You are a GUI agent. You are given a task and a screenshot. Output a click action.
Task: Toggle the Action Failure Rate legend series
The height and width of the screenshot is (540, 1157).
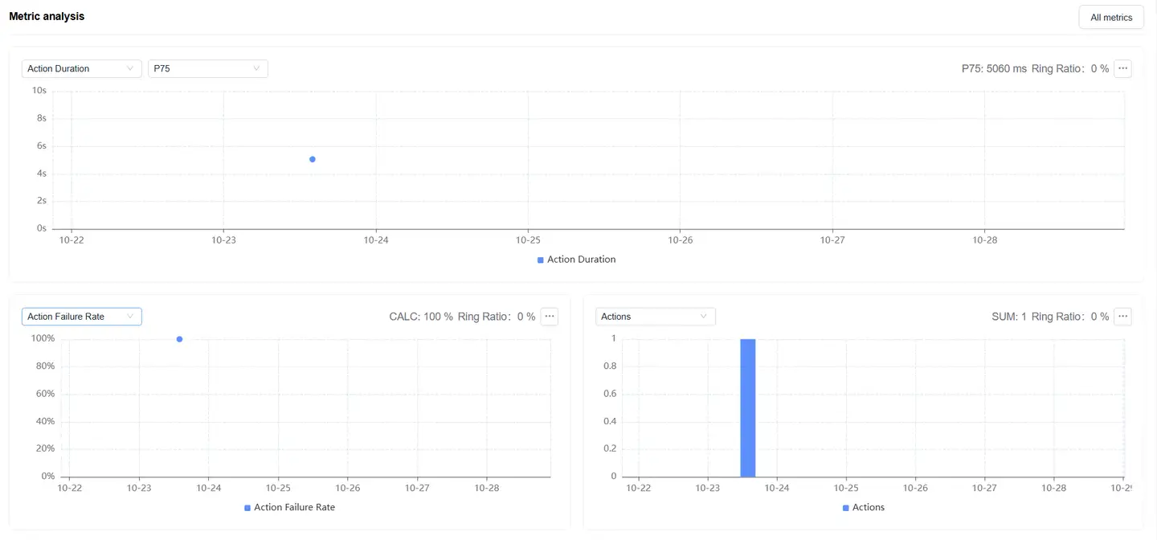tap(294, 507)
